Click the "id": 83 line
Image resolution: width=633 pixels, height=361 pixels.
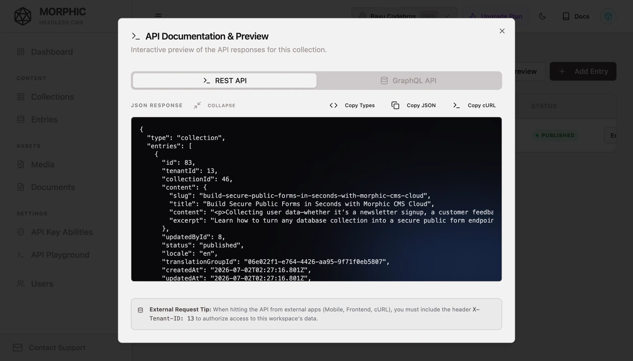(x=178, y=162)
